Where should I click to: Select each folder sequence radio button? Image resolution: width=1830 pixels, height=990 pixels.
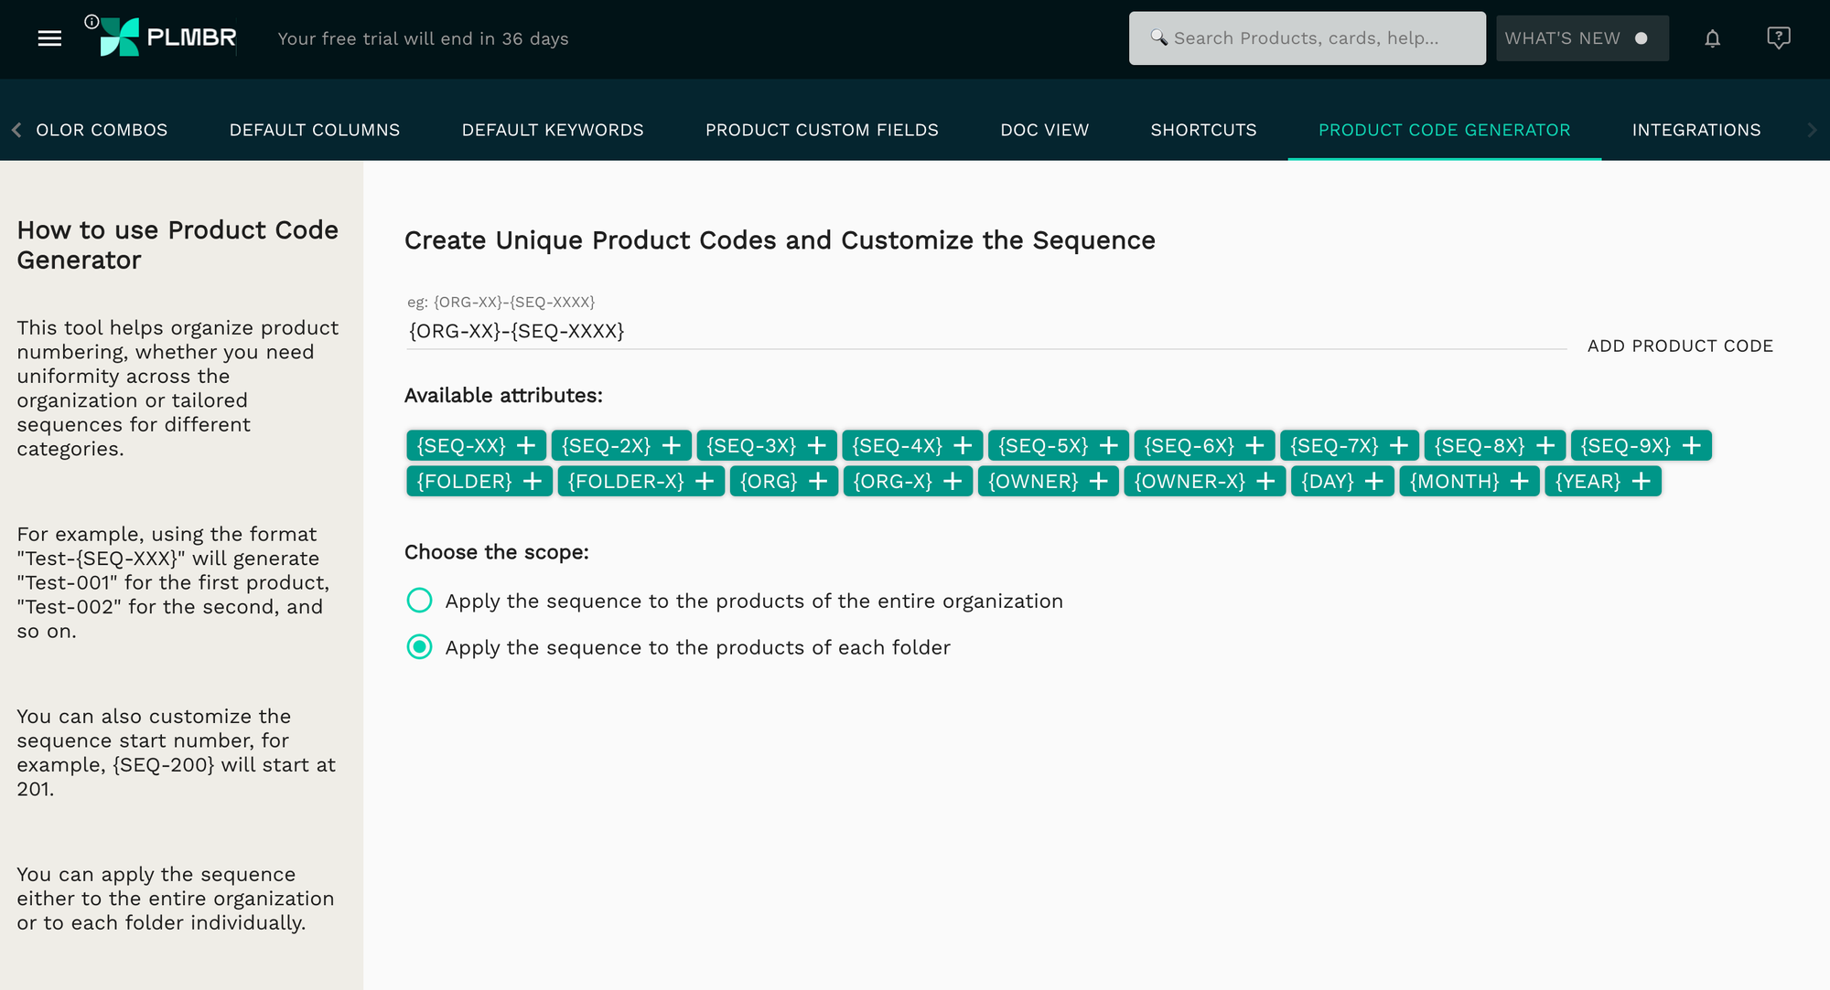(420, 646)
